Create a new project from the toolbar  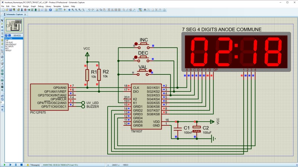(3, 10)
